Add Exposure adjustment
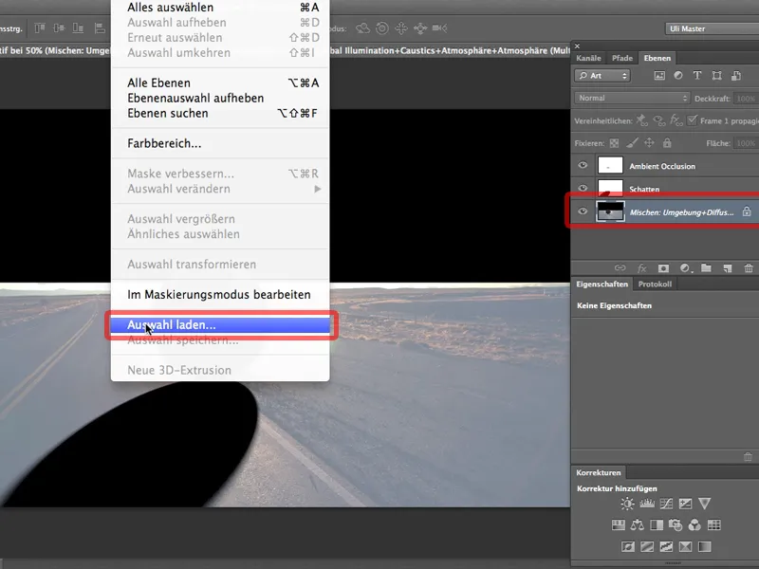Viewport: 759px width, 569px height. pos(685,504)
